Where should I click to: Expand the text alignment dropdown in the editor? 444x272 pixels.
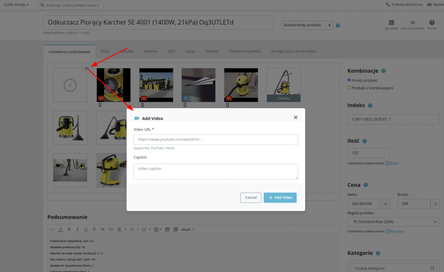click(125, 229)
